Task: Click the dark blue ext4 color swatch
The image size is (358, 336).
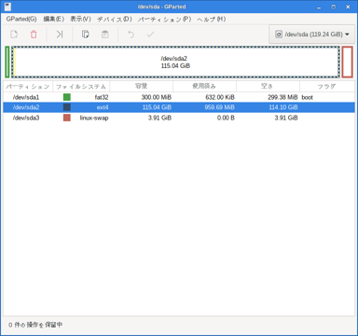Action: coord(67,107)
